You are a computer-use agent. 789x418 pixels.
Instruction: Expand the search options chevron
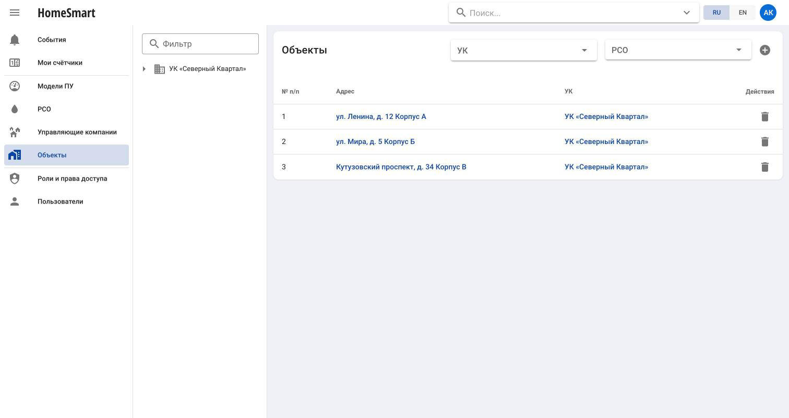(x=687, y=13)
